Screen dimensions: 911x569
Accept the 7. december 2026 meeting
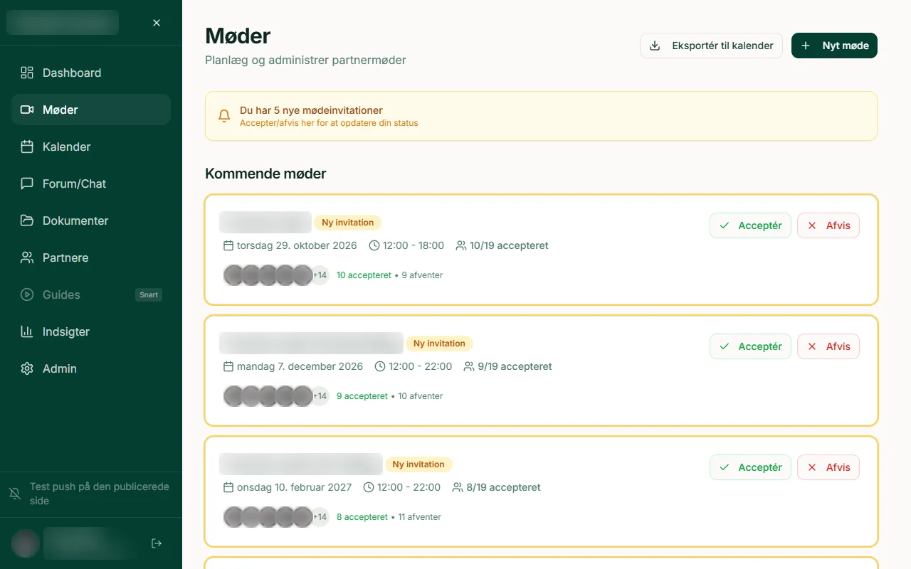[x=750, y=346]
